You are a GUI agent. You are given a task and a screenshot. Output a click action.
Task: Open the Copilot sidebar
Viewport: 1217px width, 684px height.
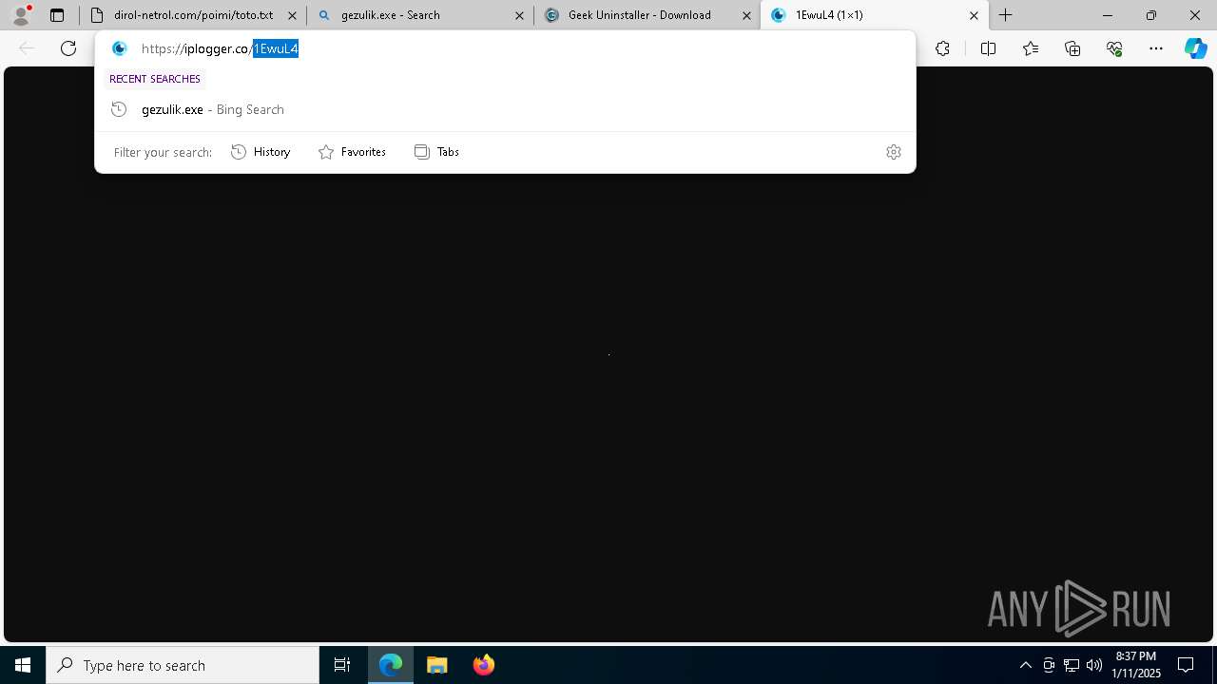point(1196,48)
